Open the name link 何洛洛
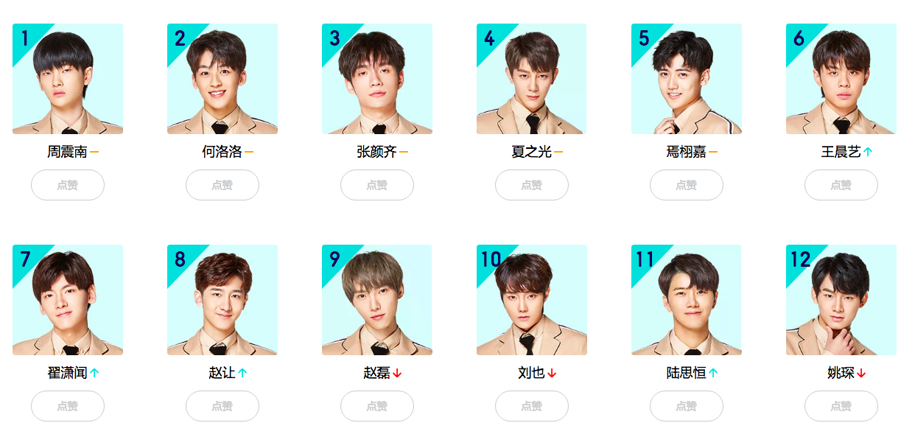Screen dimensions: 915x423 (x=222, y=153)
